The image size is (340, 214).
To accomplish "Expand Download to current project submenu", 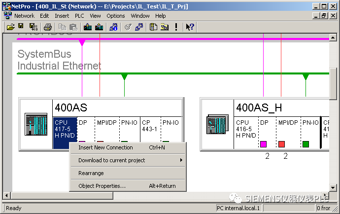I will click(x=128, y=160).
